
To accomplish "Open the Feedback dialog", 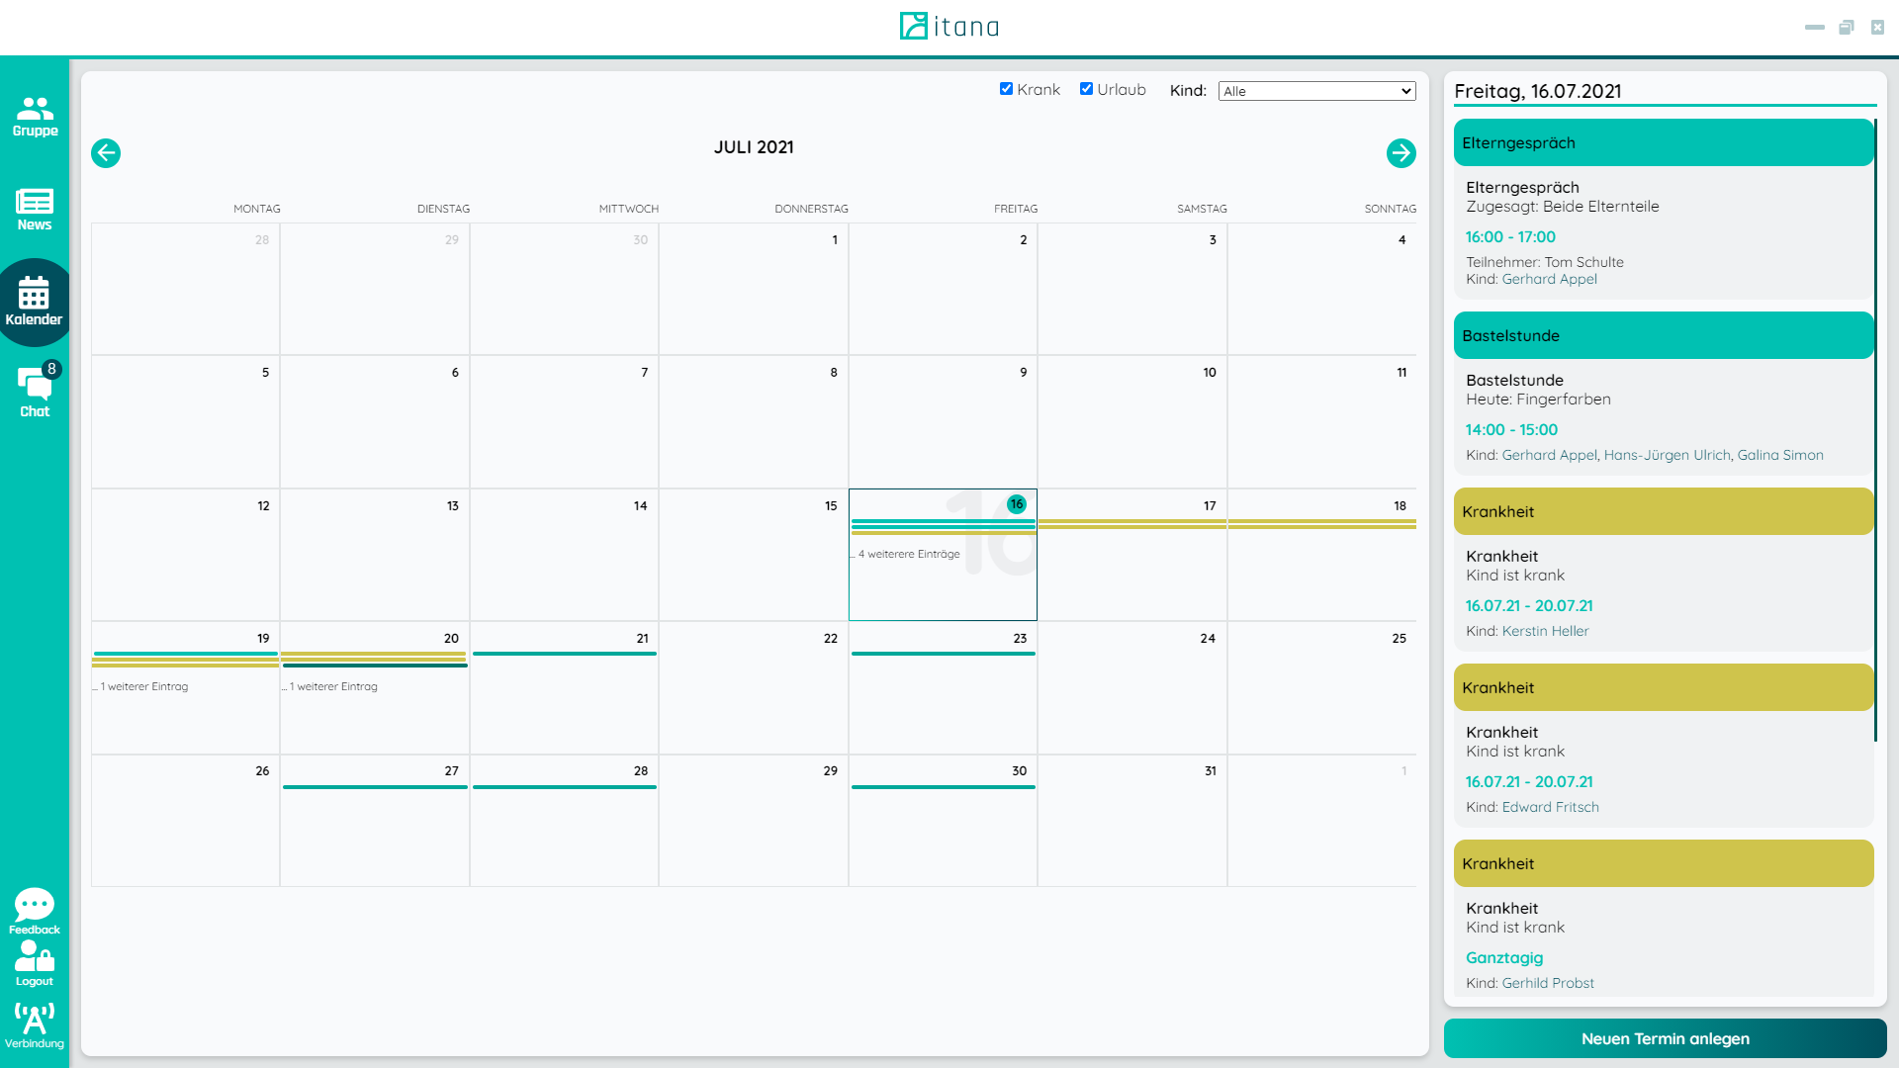I will pyautogui.click(x=35, y=911).
